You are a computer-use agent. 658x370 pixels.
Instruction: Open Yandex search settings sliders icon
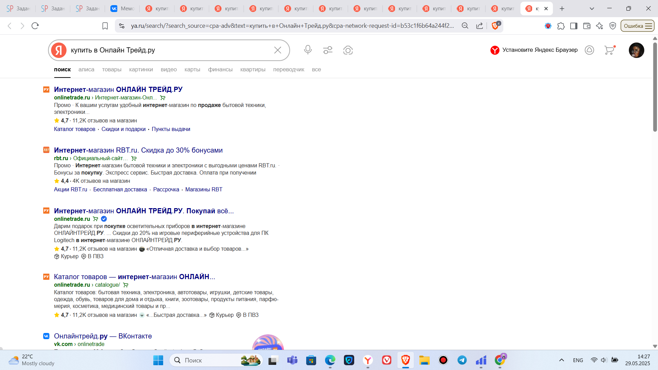point(328,50)
